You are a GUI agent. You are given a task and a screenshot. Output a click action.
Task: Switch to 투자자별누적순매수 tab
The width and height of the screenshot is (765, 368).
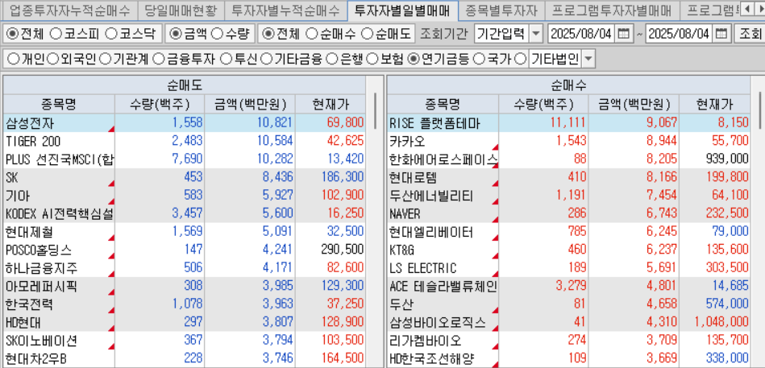click(285, 10)
